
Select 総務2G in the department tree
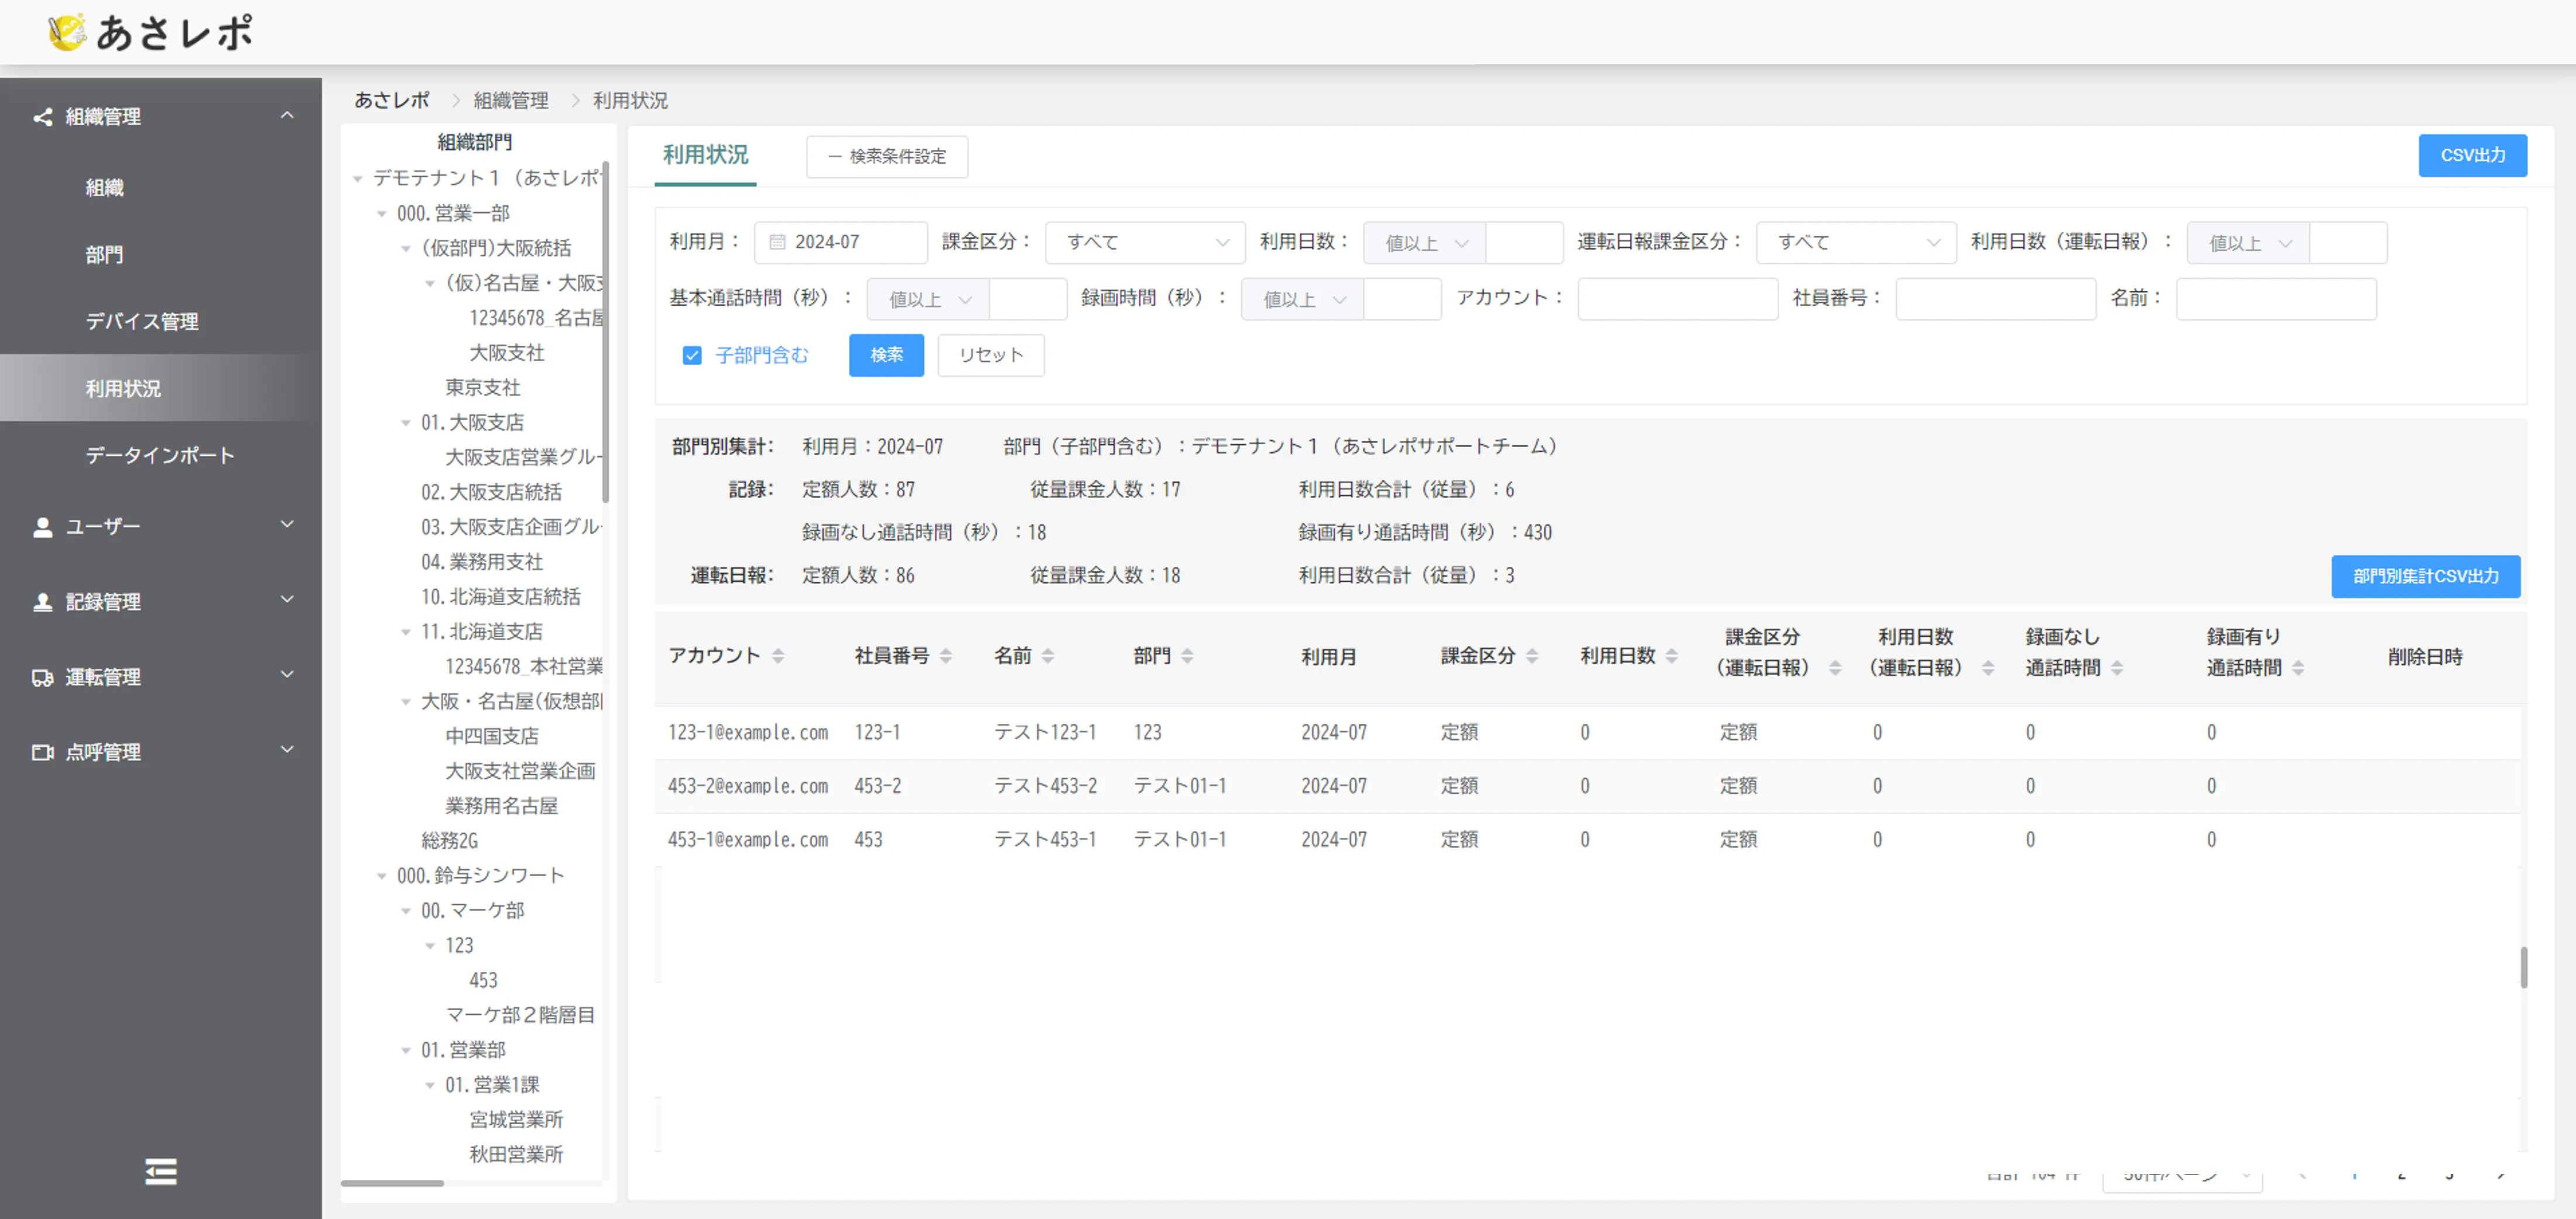[x=449, y=842]
